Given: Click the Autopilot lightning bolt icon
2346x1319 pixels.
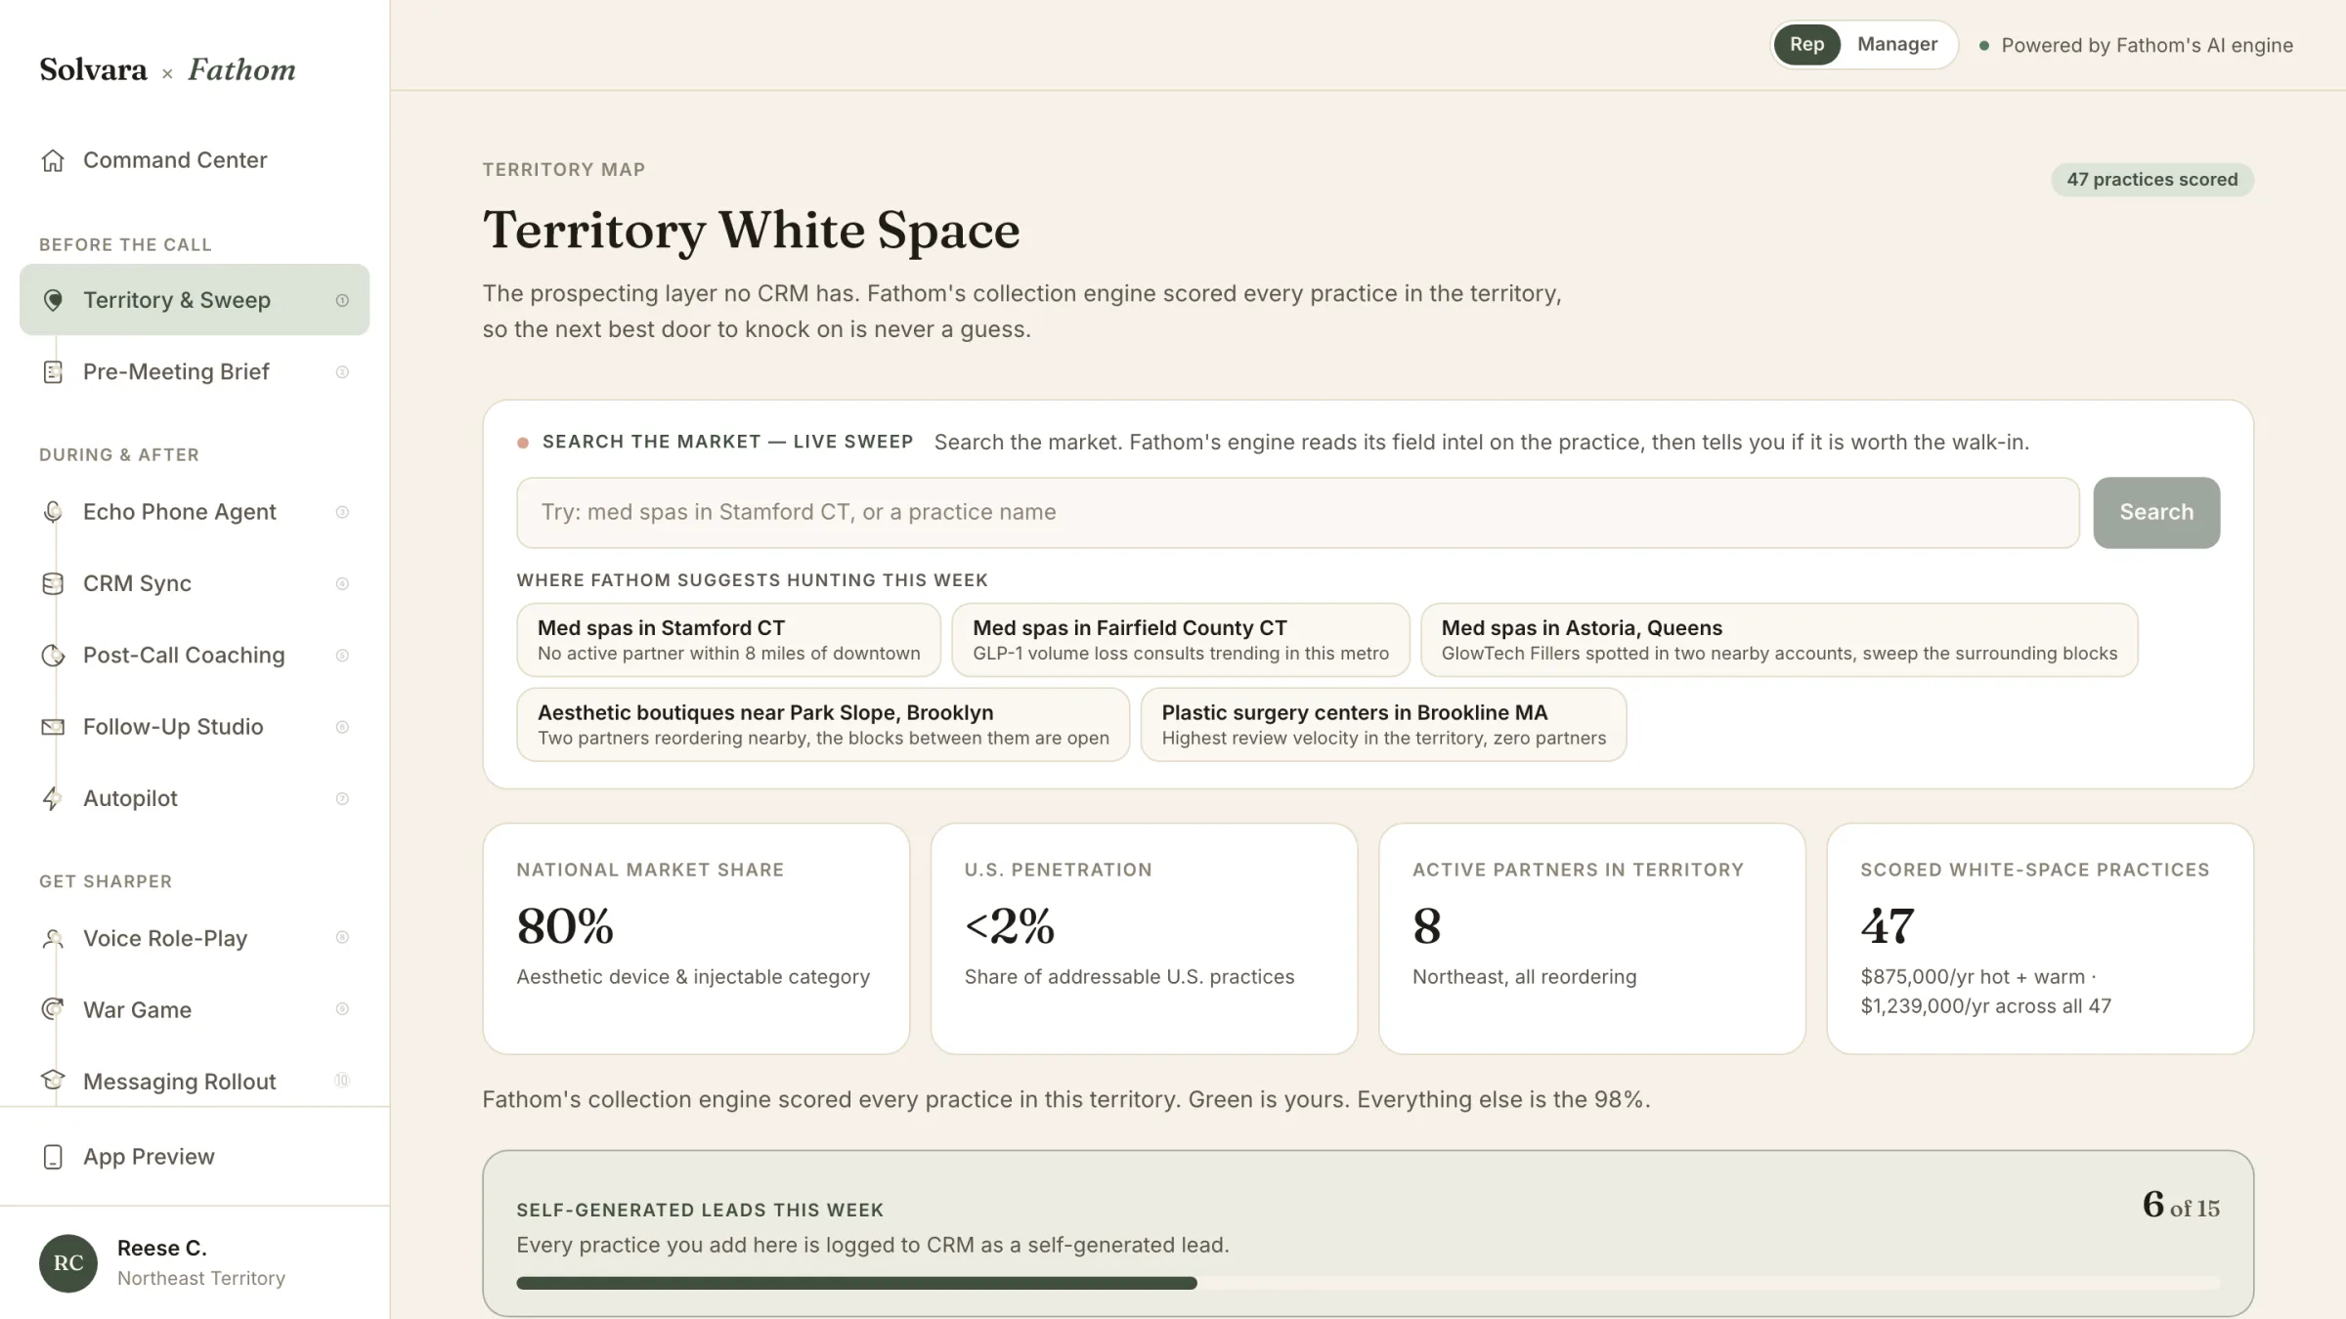Looking at the screenshot, I should (x=53, y=798).
